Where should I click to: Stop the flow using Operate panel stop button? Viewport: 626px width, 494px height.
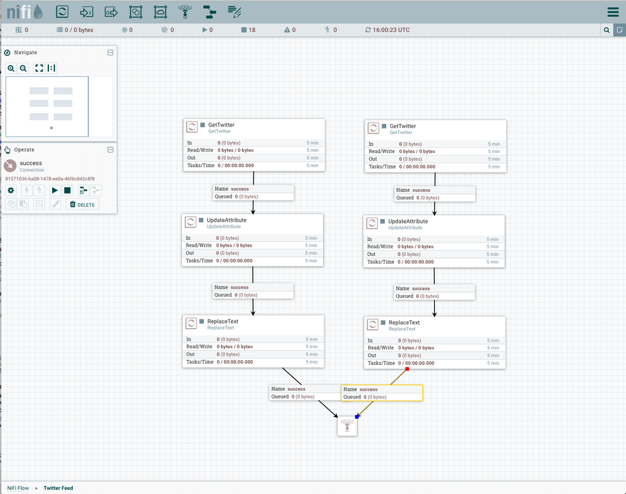point(67,190)
